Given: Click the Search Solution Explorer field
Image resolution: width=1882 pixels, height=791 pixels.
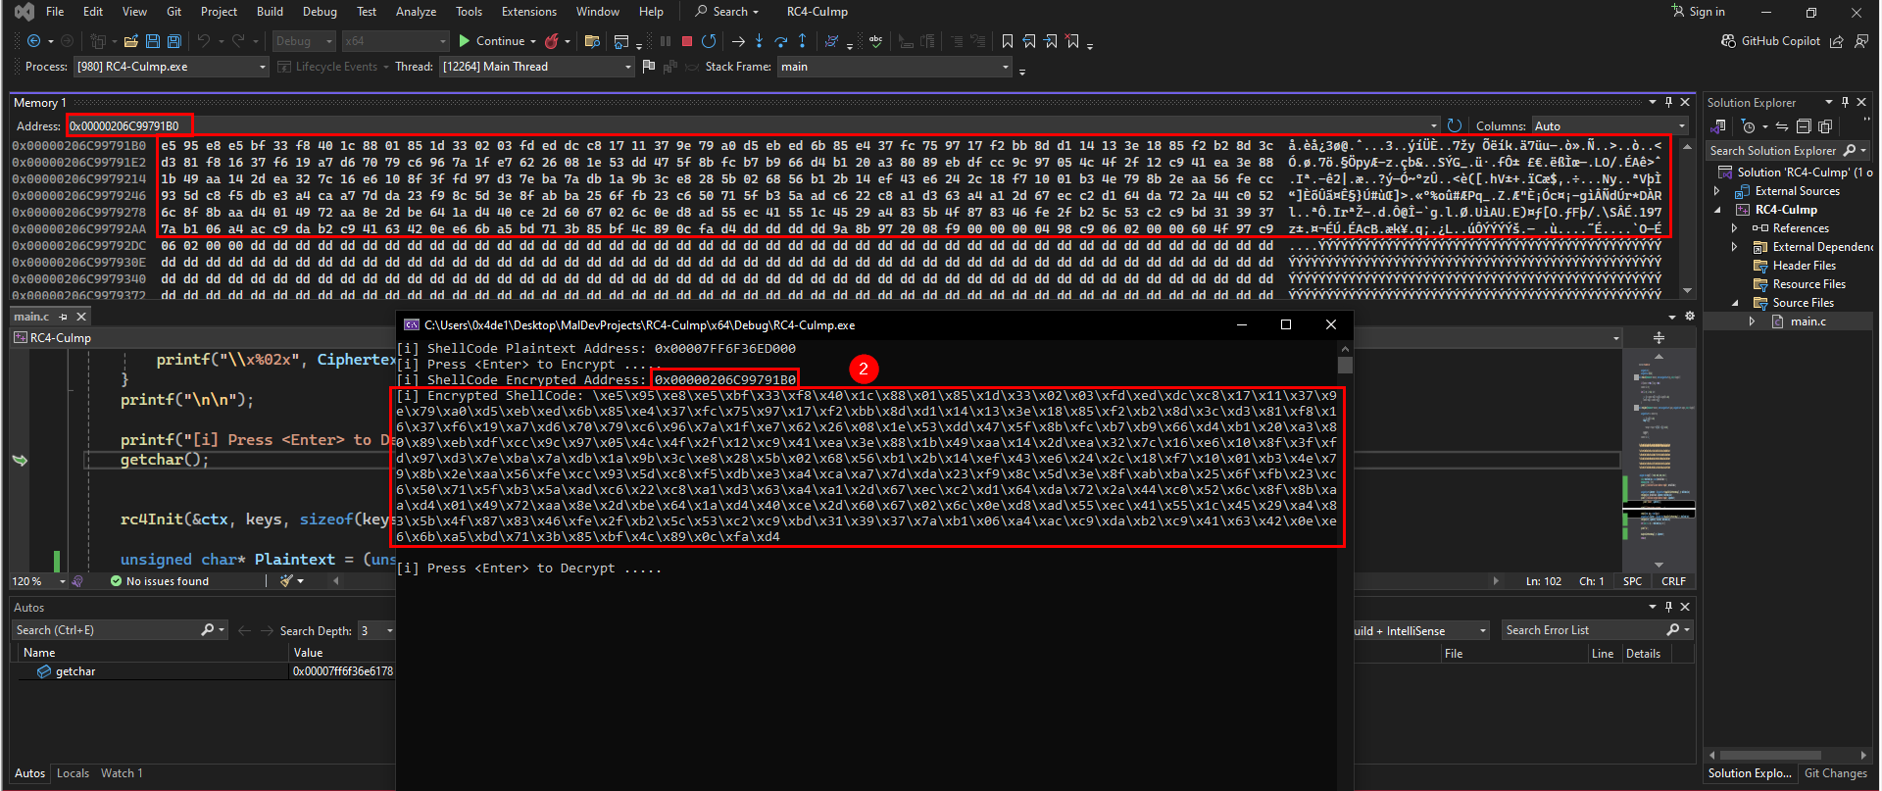Looking at the screenshot, I should [x=1789, y=151].
